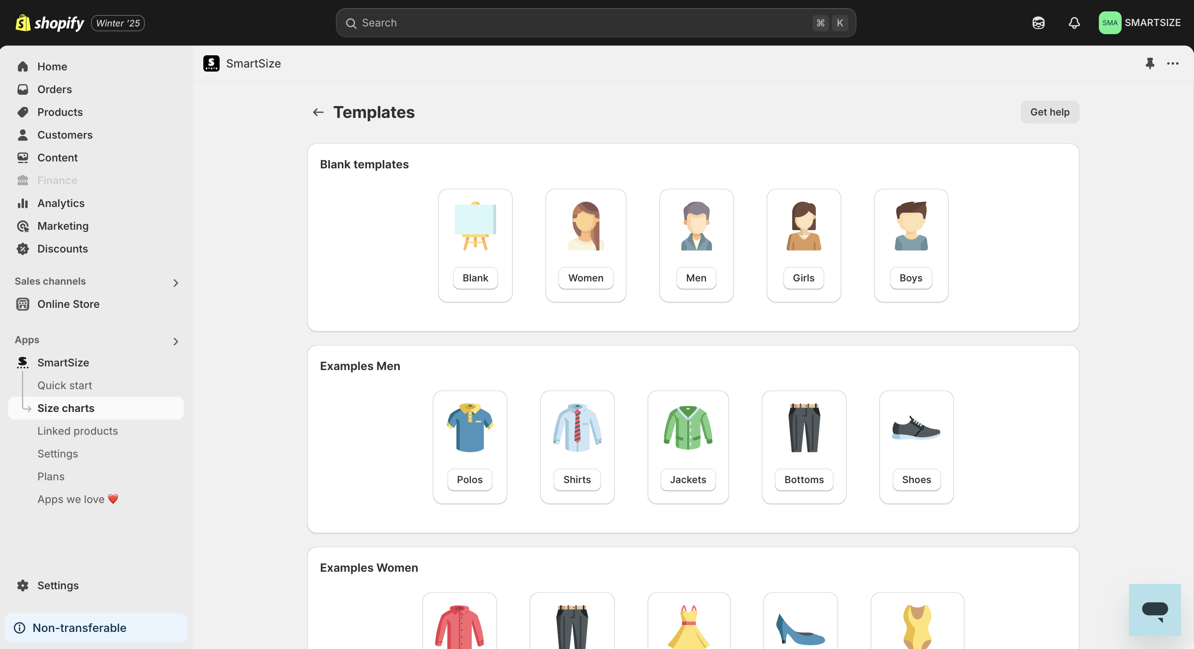Open Content in sidebar

click(x=96, y=158)
